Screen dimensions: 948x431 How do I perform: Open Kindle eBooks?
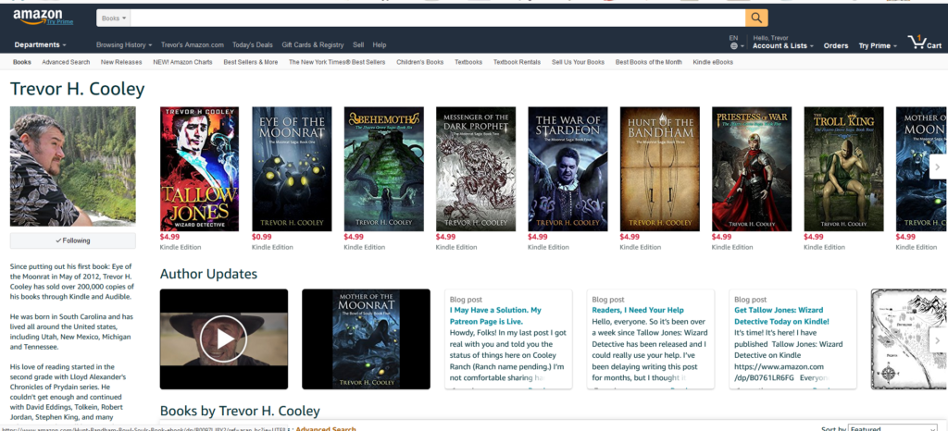coord(713,62)
